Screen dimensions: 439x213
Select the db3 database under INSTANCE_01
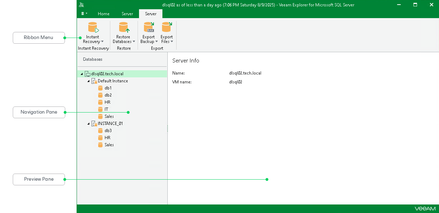point(108,130)
